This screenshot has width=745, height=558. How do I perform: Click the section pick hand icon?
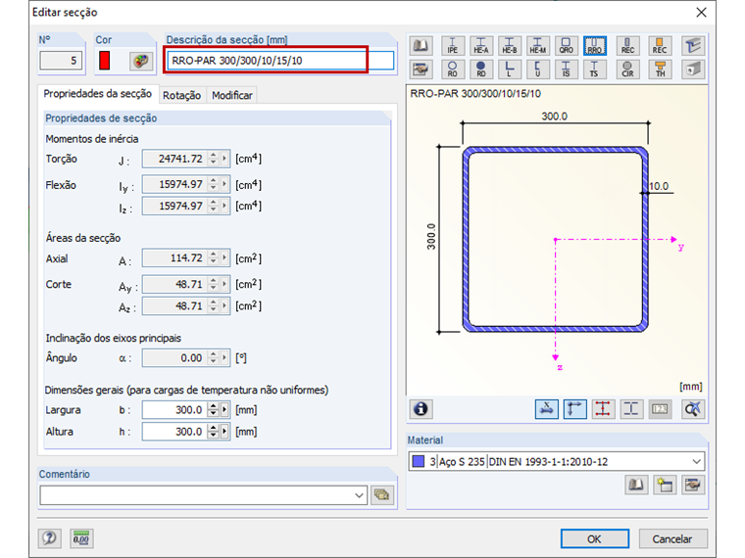tap(421, 70)
